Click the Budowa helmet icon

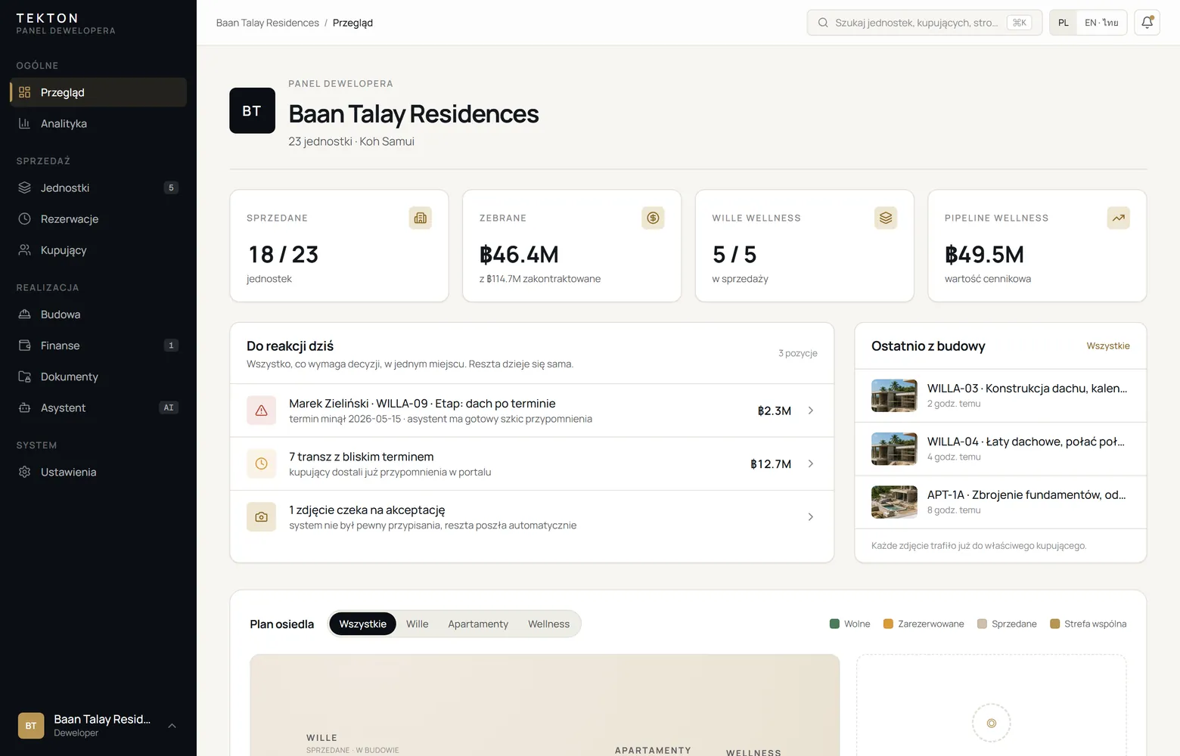24,314
